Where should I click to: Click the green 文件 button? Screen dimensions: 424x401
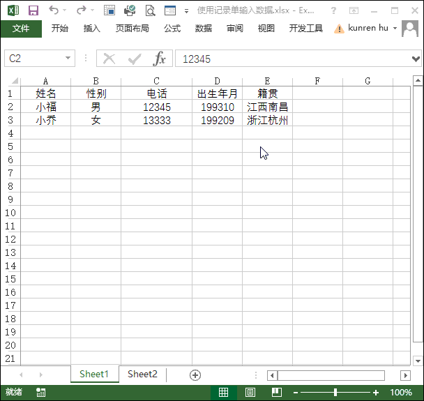pyautogui.click(x=21, y=29)
